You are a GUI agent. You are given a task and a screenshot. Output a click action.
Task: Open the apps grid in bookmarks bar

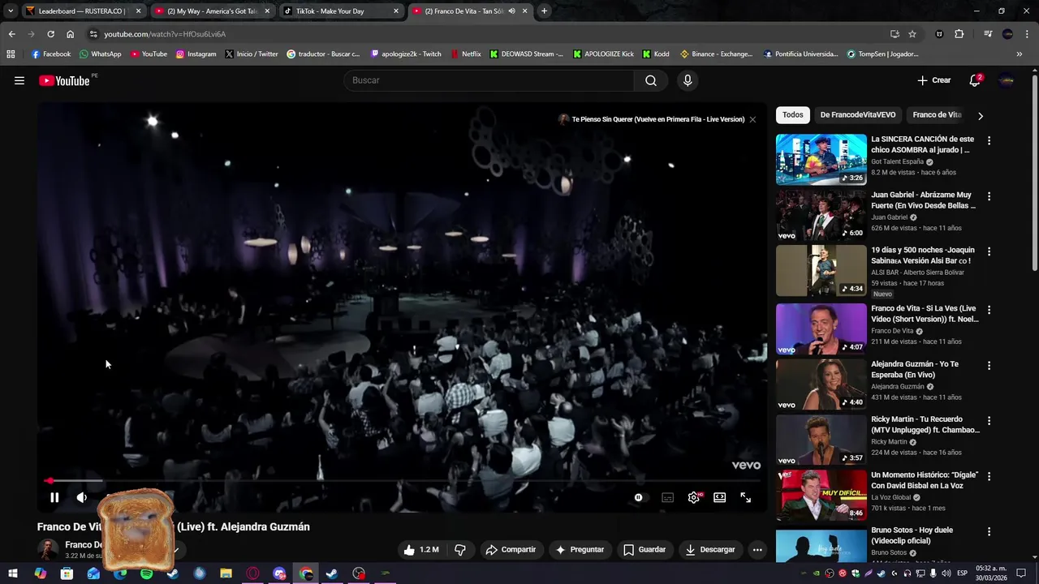11,54
